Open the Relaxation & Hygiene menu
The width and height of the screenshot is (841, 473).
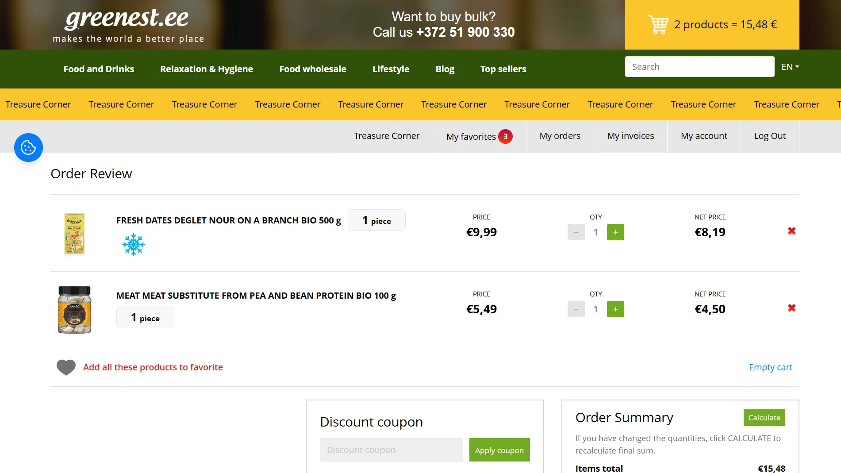click(207, 69)
